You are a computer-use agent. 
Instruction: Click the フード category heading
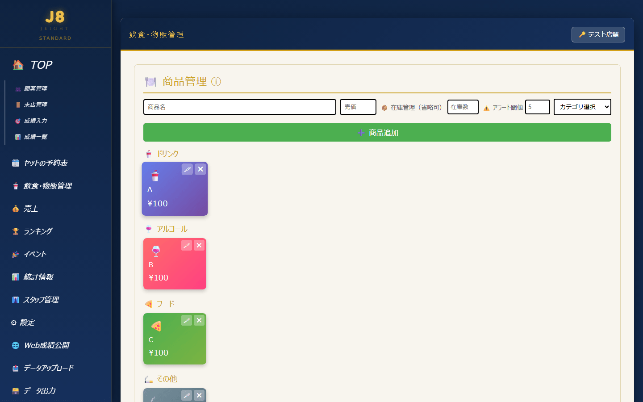[160, 304]
